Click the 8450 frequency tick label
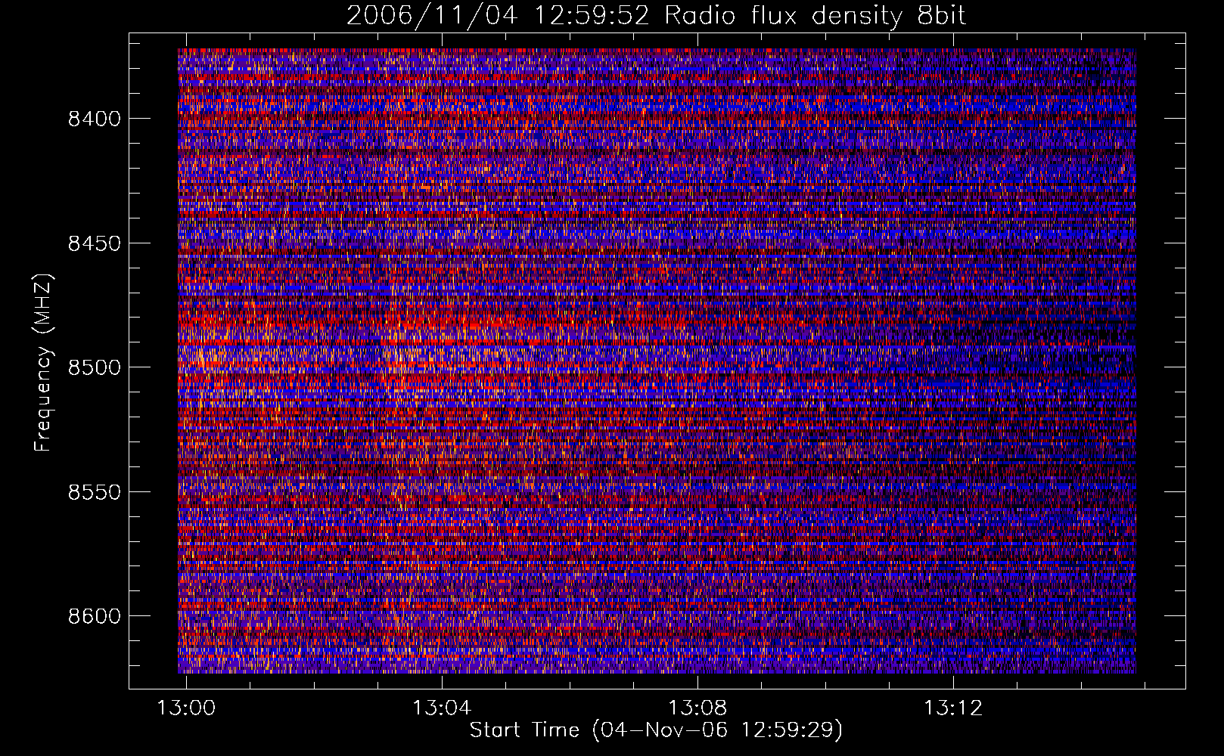This screenshot has width=1224, height=756. [95, 243]
